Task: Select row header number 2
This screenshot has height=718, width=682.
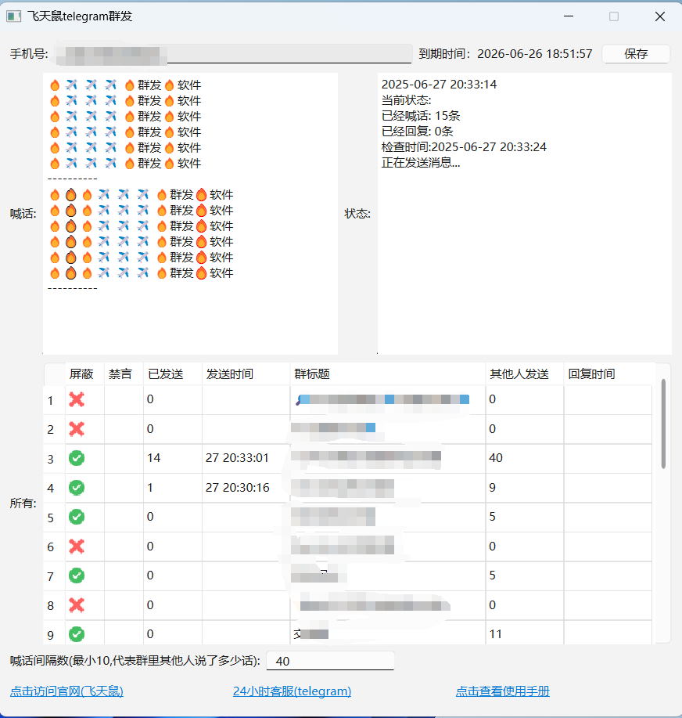Action: pos(50,430)
